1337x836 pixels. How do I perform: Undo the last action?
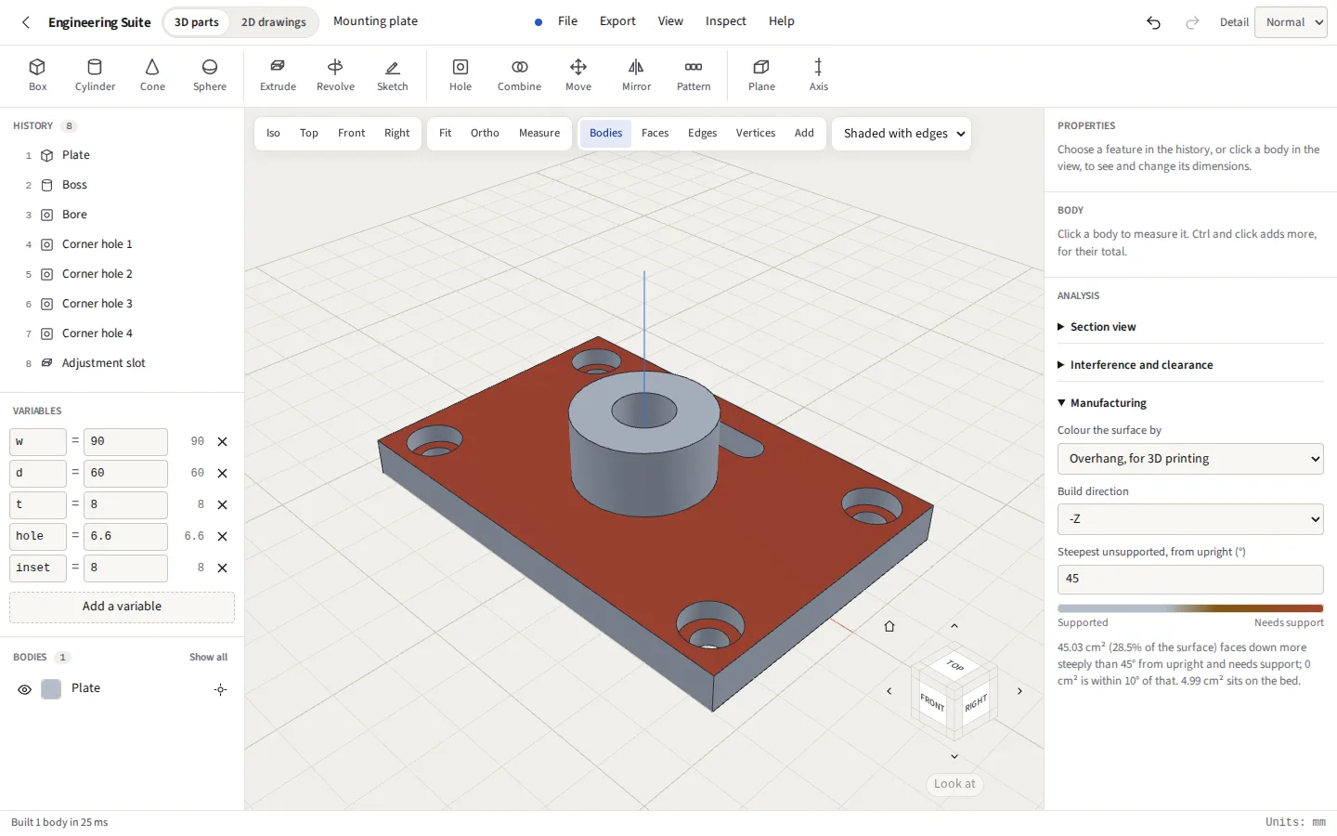tap(1153, 22)
